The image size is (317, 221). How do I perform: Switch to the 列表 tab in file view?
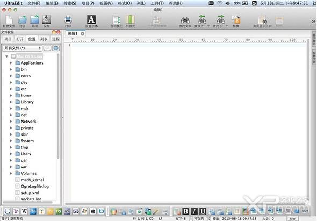[44, 39]
